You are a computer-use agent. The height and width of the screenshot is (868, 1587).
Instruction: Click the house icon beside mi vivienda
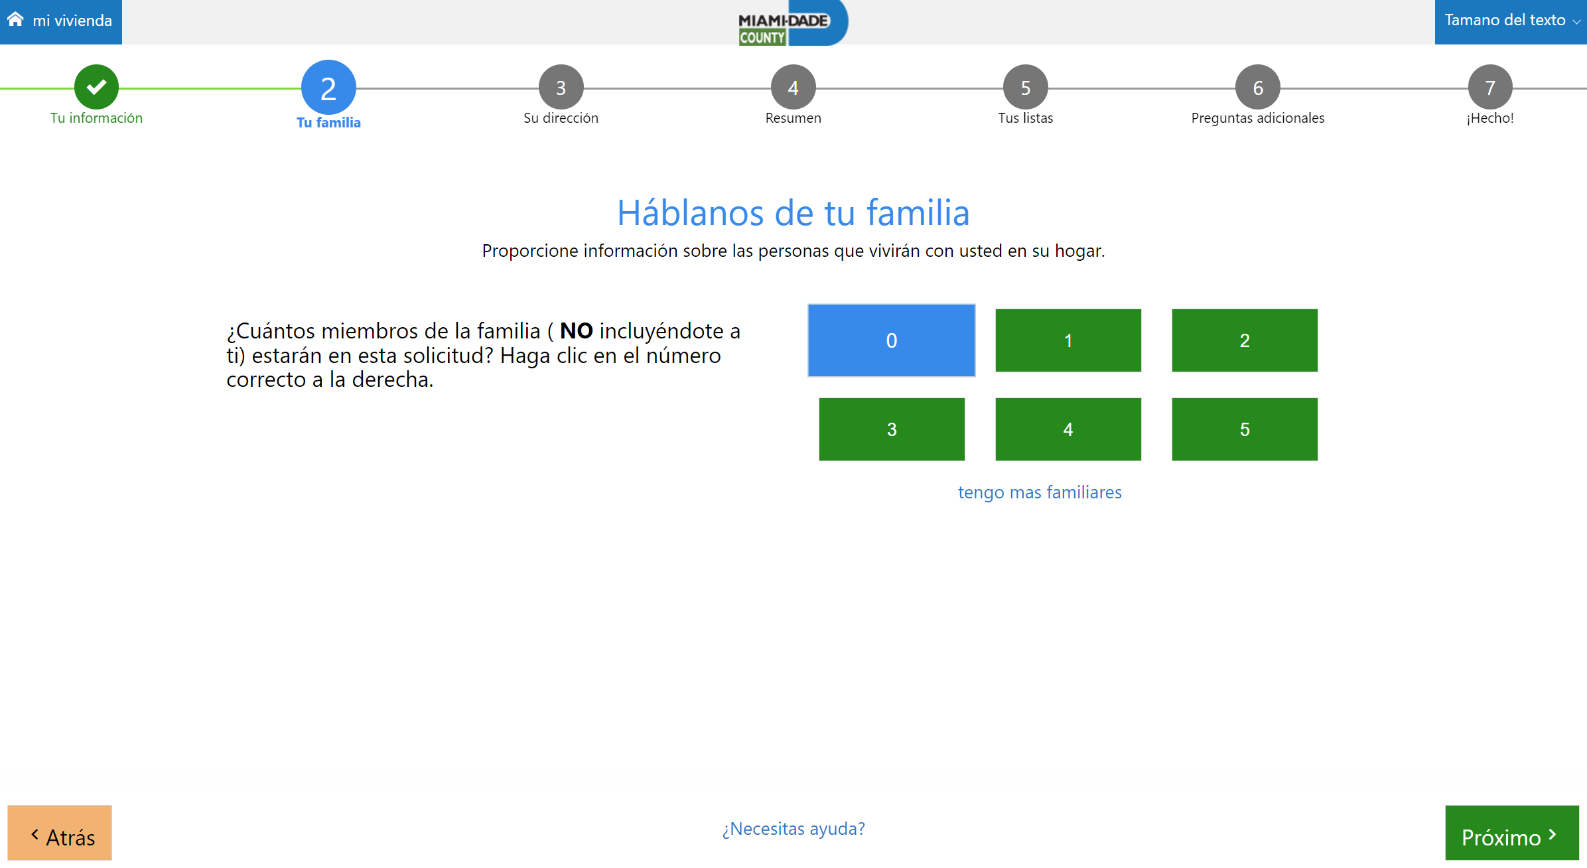pyautogui.click(x=15, y=19)
